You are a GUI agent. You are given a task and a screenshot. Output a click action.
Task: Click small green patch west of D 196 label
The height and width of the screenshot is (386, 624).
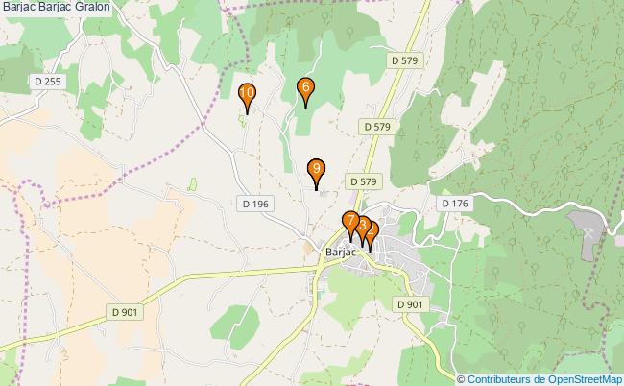[x=193, y=184]
